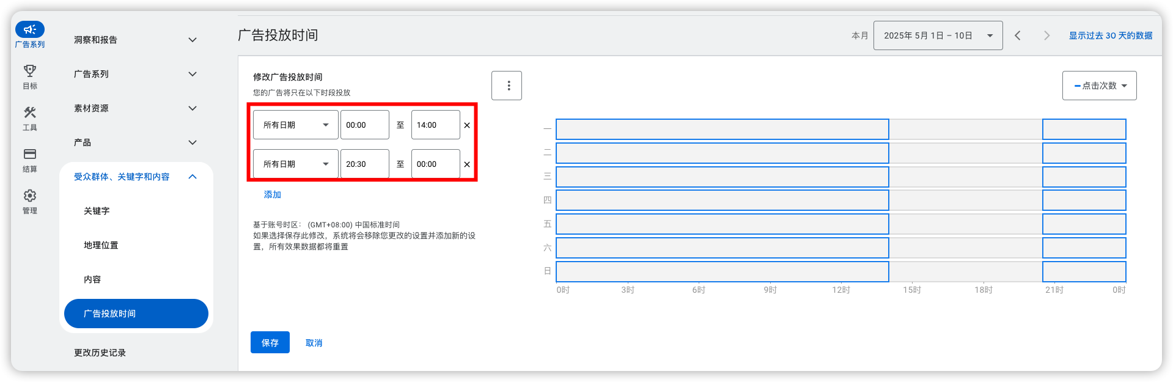Open the 广告系列 megaphone icon in sidebar
Image resolution: width=1173 pixels, height=382 pixels.
pos(29,30)
